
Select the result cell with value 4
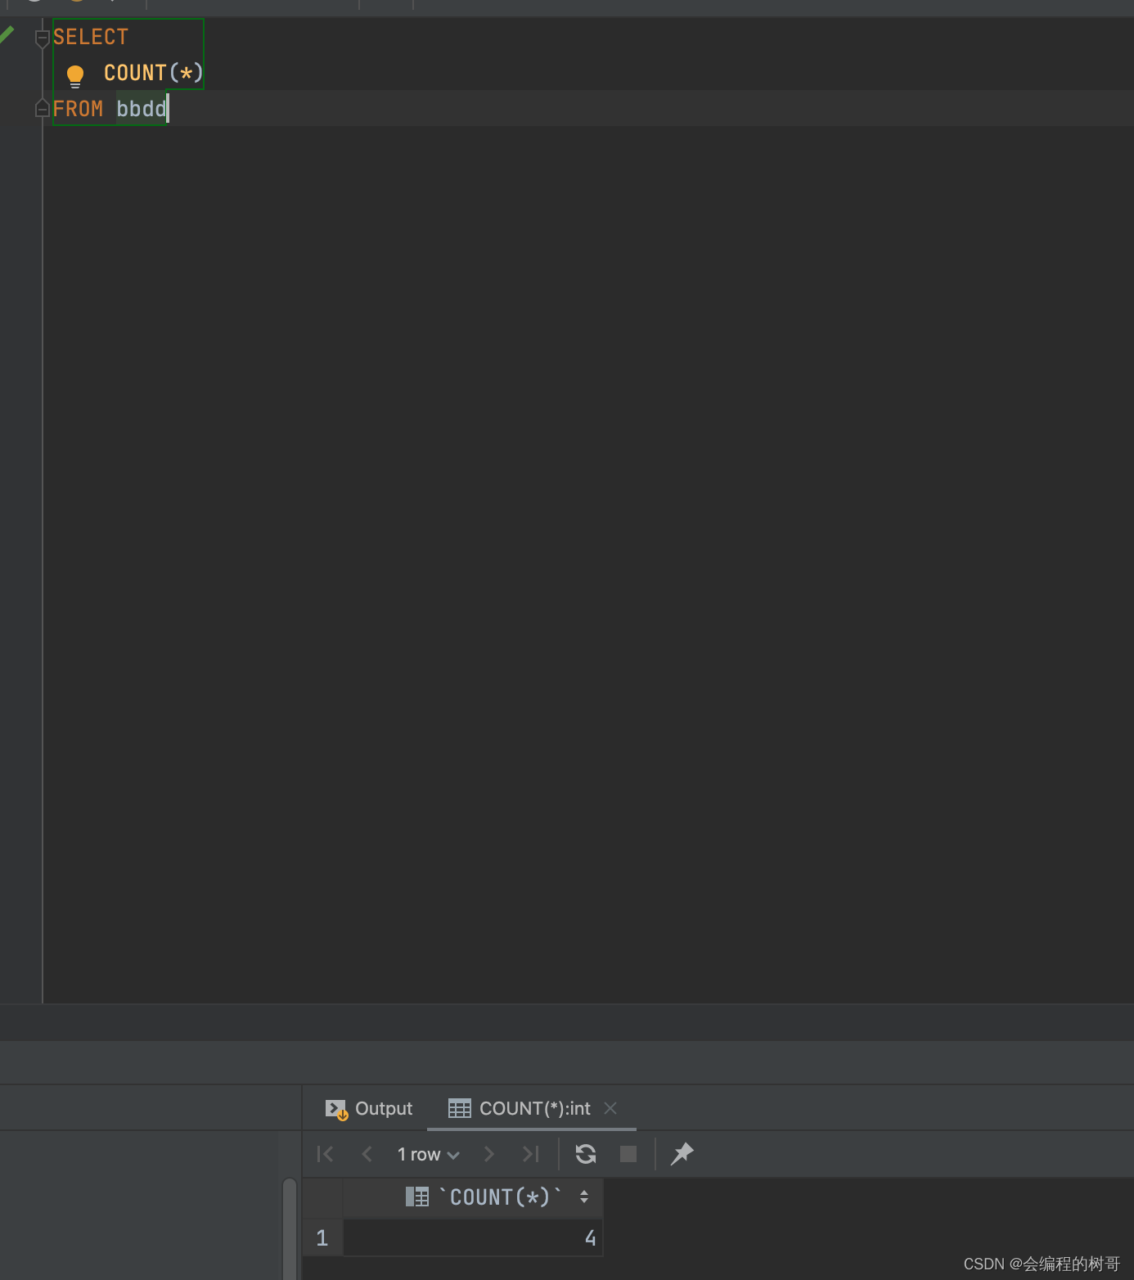coord(473,1237)
